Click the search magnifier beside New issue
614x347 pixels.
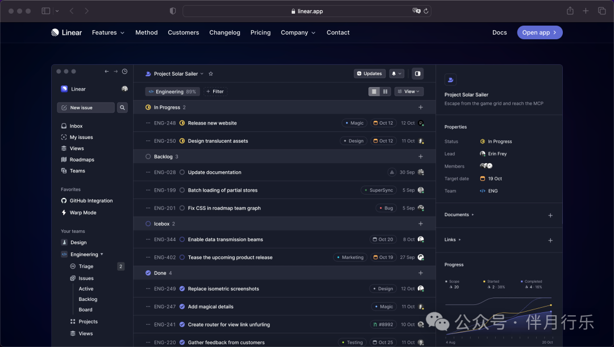pos(122,108)
